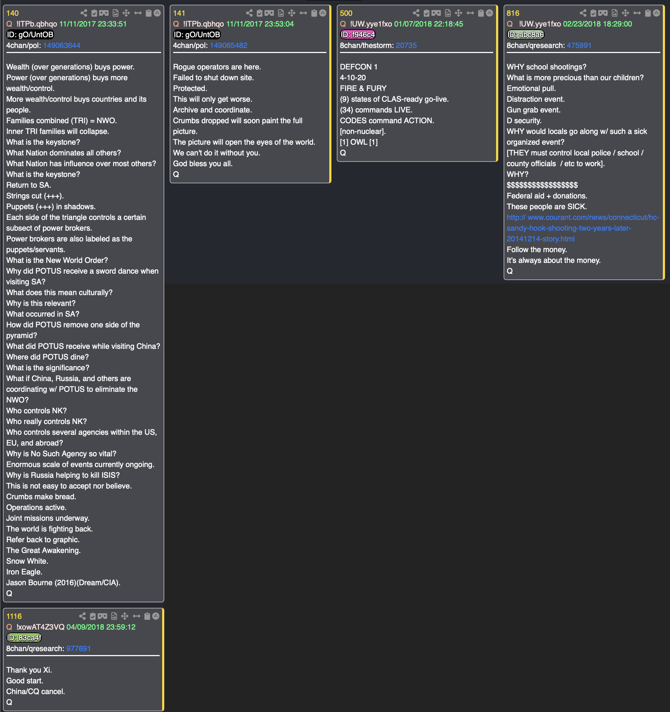Share post 140 via share icon

tap(84, 13)
